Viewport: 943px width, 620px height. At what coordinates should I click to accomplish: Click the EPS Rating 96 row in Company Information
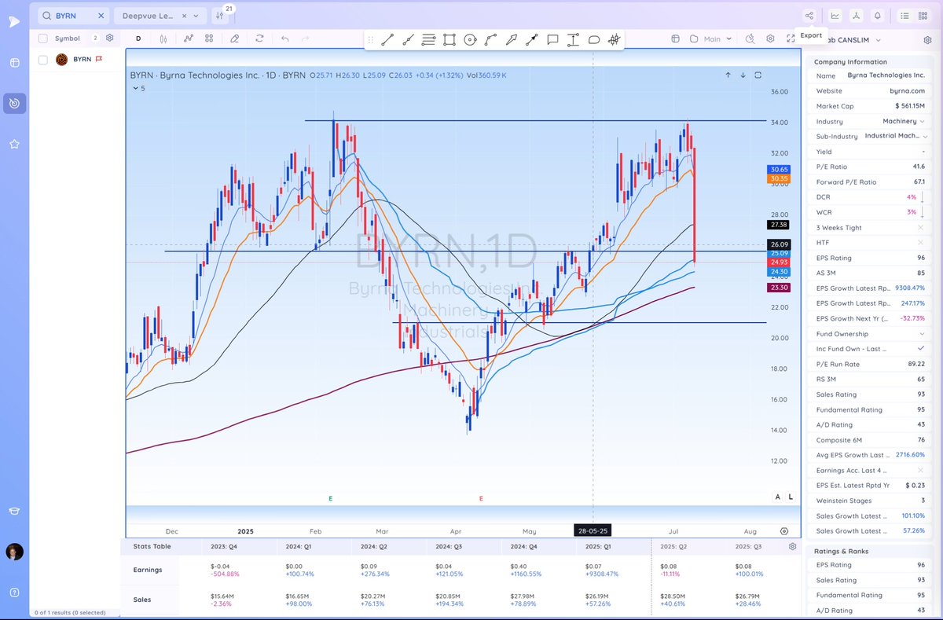pos(871,258)
